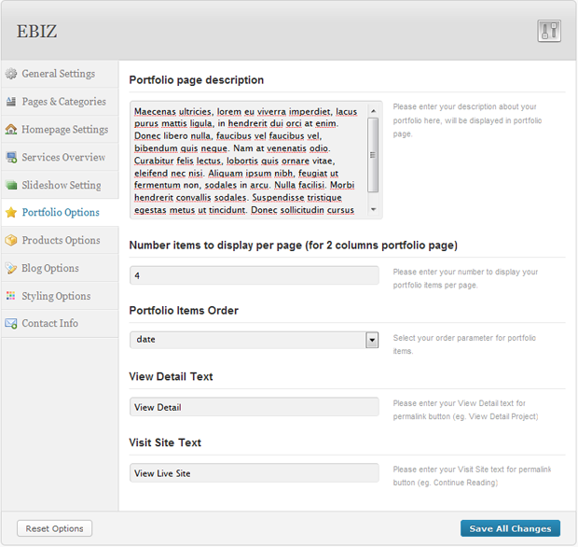Click the green Slideshow Setting icon
The image size is (578, 547).
(11, 185)
